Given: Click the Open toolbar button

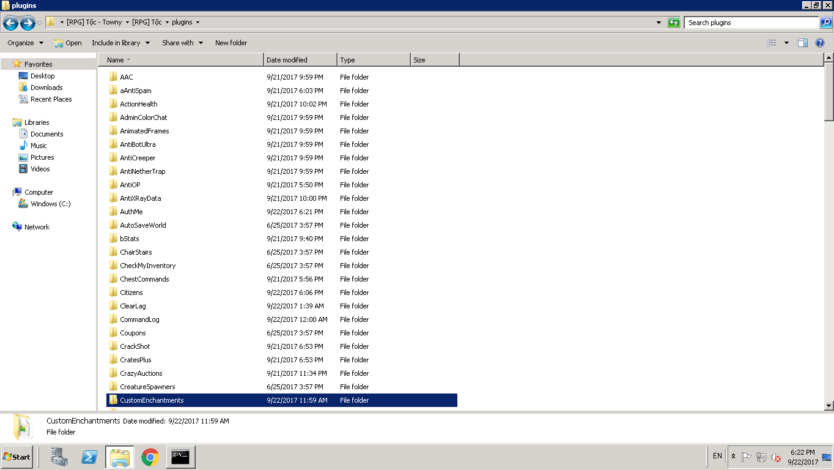Looking at the screenshot, I should [68, 43].
